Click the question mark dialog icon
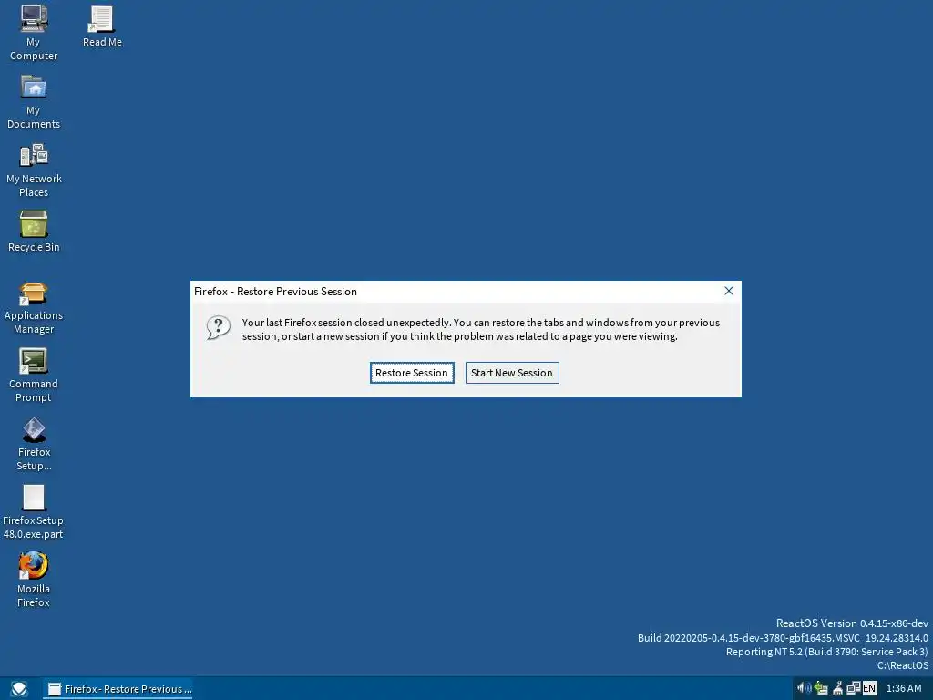 219,327
